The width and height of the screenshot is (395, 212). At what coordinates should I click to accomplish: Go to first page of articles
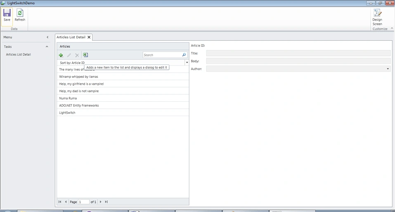[60, 202]
